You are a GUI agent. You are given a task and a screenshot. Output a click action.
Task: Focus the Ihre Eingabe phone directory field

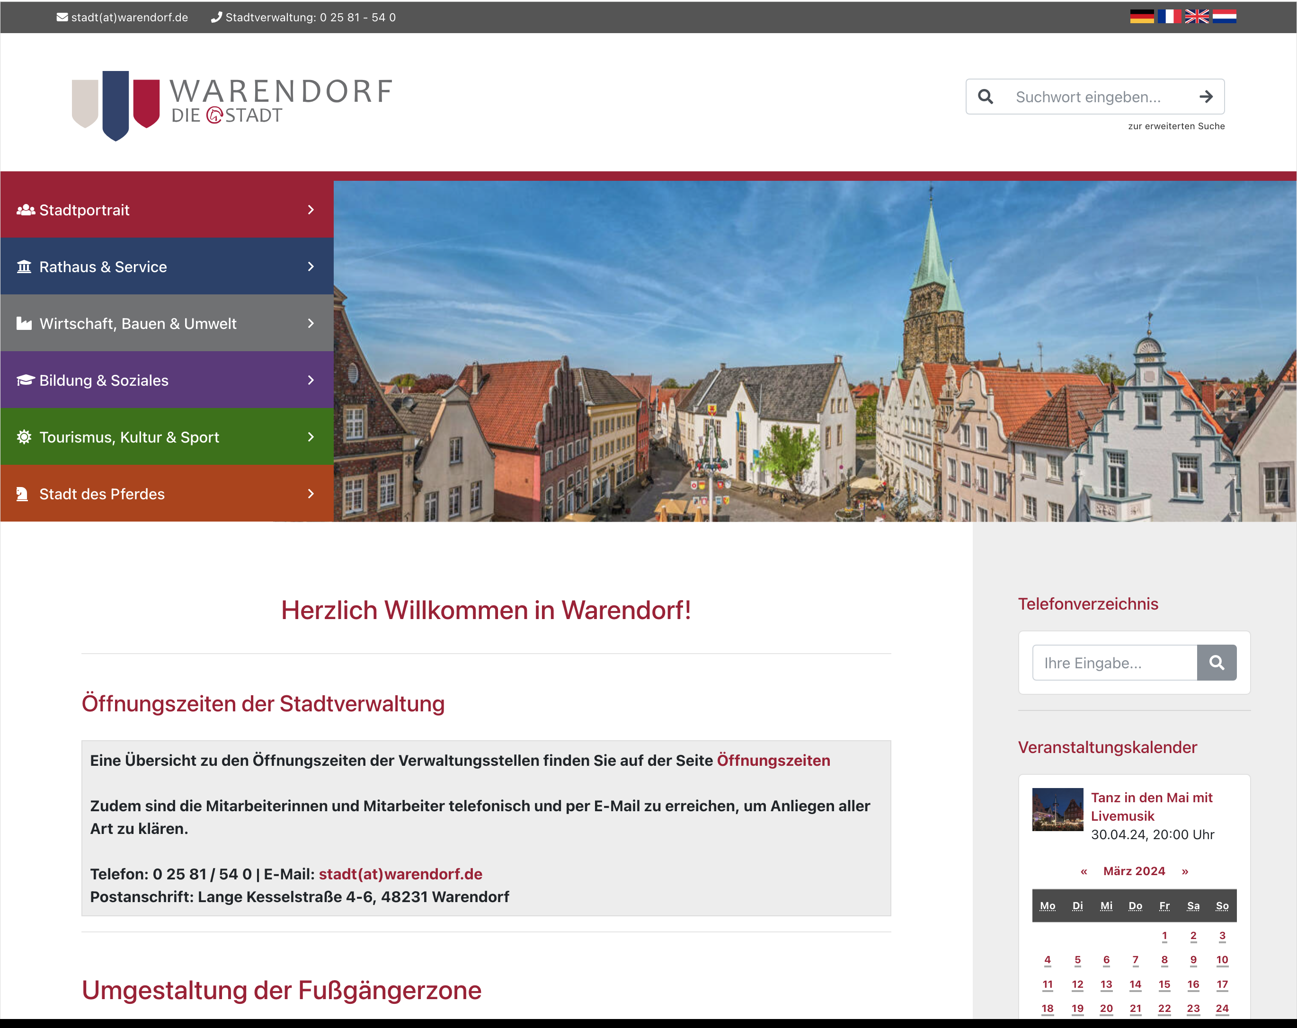(x=1114, y=663)
